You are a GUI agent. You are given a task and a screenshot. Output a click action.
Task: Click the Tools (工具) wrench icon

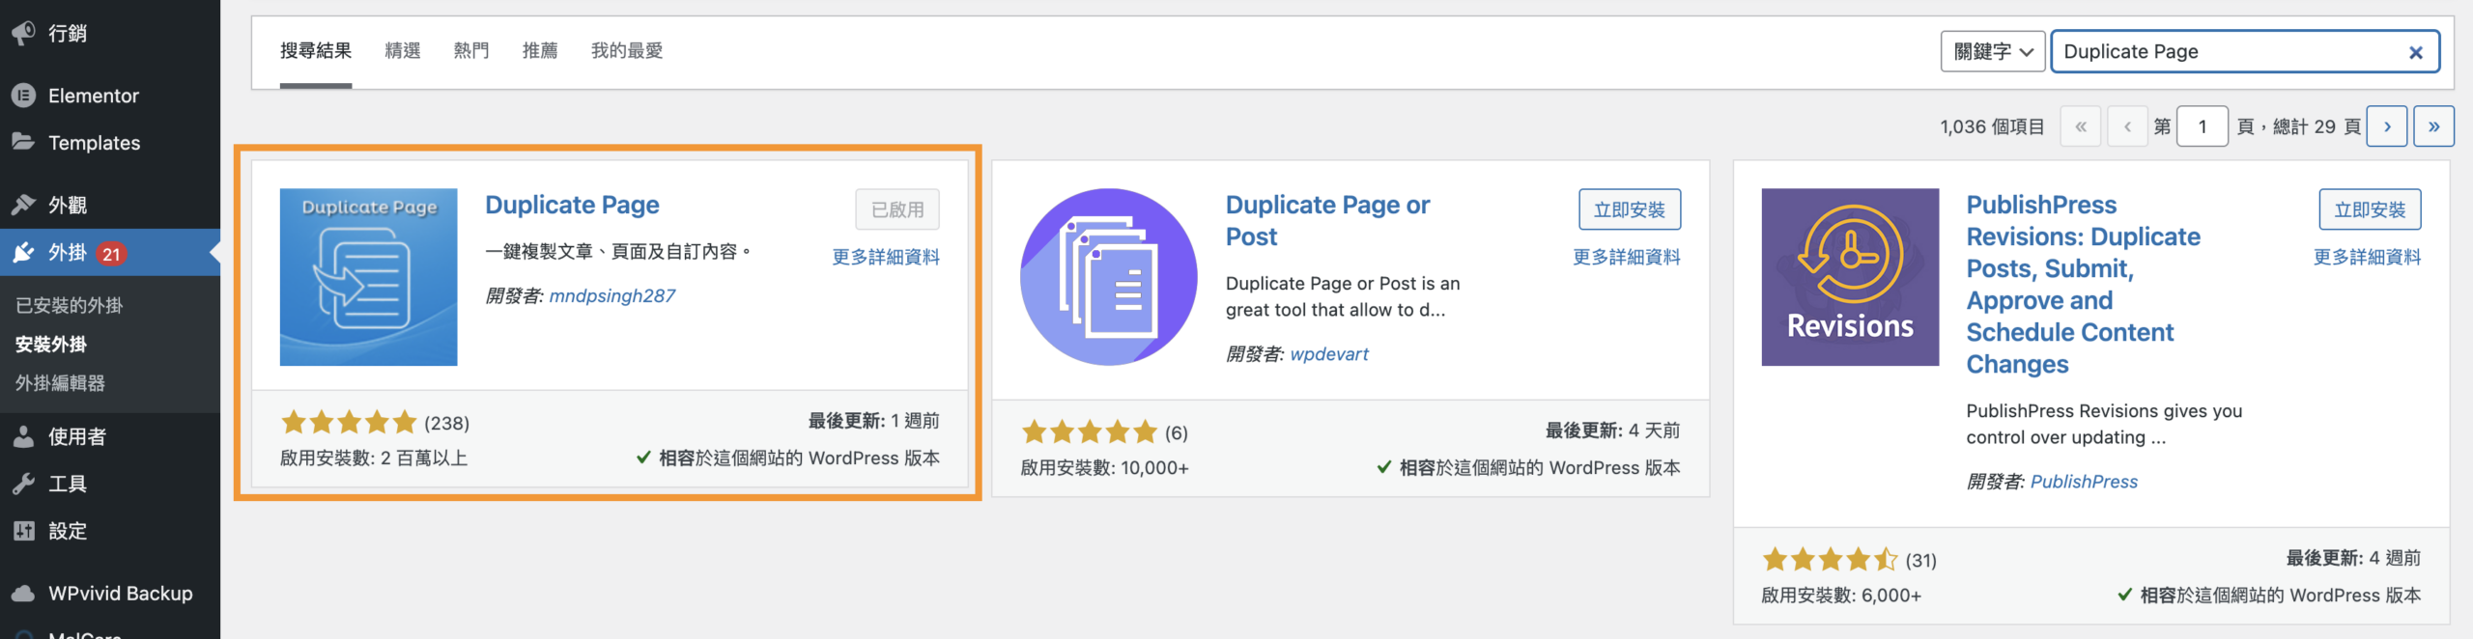(23, 484)
